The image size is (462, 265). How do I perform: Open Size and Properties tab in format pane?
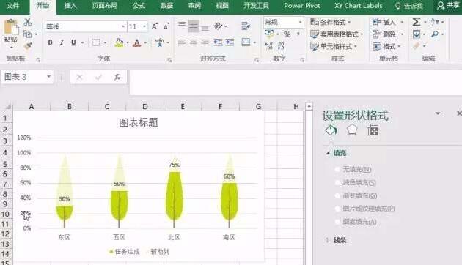(x=373, y=130)
